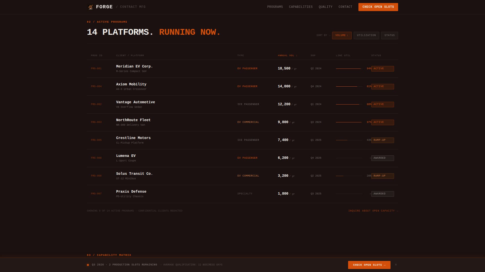Select the VOLUME sort toggle
The width and height of the screenshot is (485, 272).
point(342,35)
